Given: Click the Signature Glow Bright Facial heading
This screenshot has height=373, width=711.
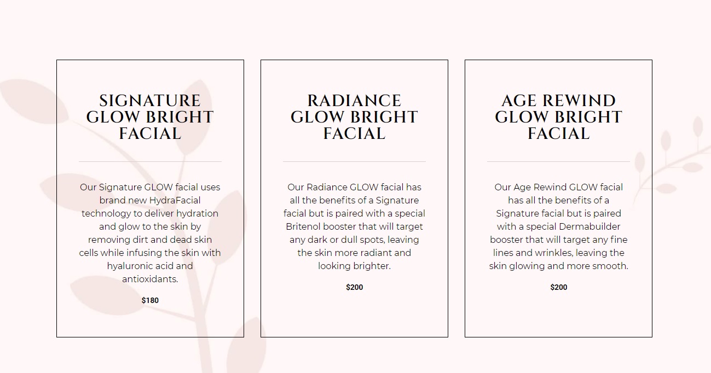Looking at the screenshot, I should point(150,117).
